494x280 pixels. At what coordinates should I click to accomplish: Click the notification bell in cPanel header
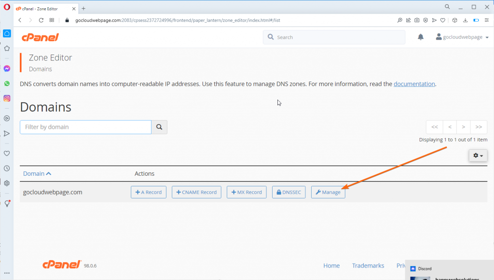pos(420,37)
